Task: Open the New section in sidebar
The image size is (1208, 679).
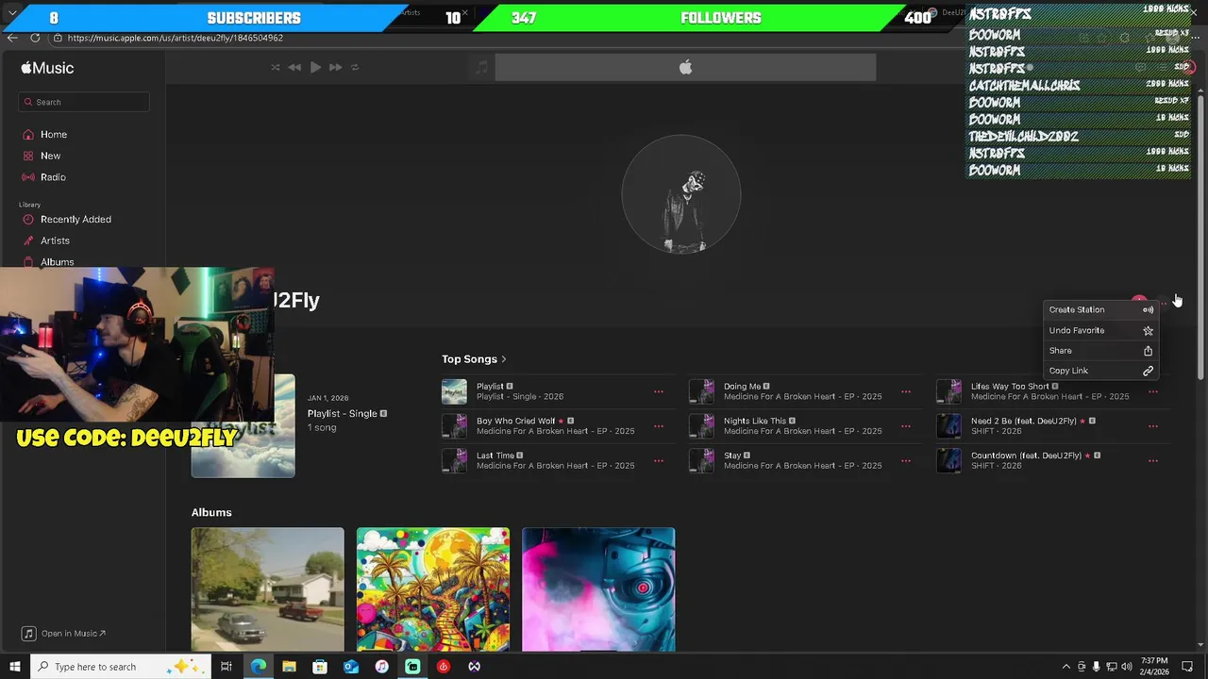Action: click(50, 156)
